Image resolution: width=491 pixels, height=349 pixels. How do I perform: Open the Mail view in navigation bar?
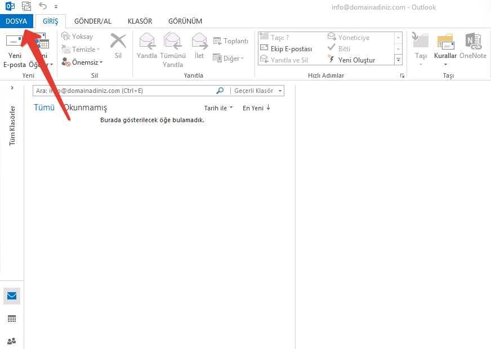(12, 296)
